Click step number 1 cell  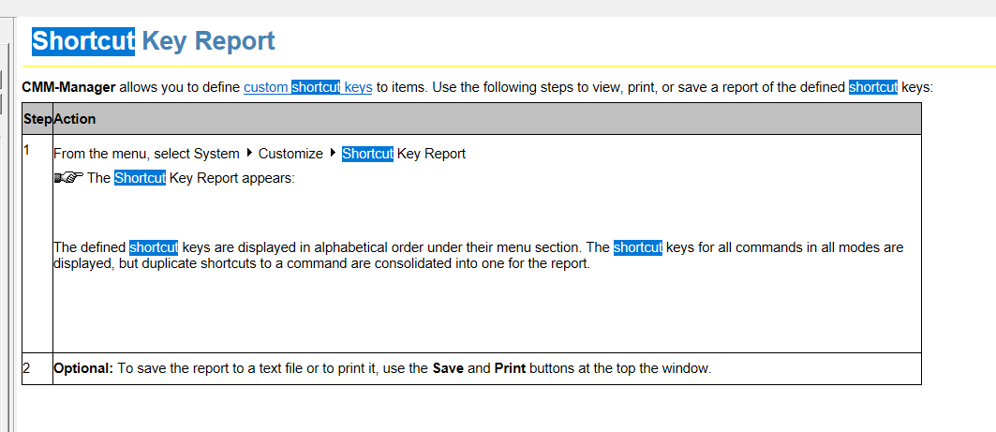(37, 244)
